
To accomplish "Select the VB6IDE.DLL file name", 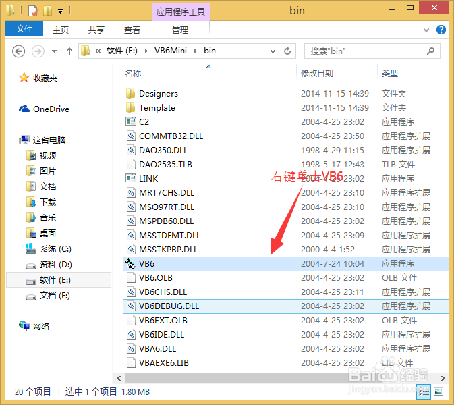I will [x=161, y=335].
